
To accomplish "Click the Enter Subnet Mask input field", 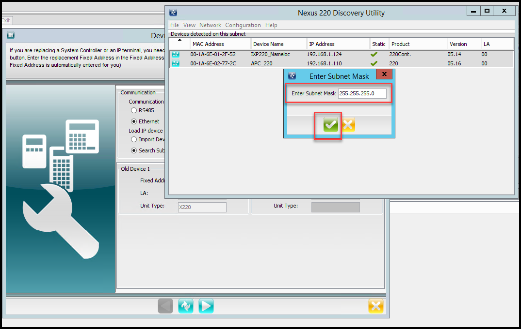I will click(362, 93).
